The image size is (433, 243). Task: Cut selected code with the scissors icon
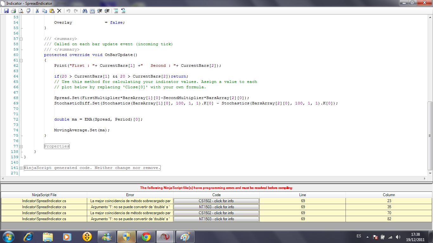point(37,11)
